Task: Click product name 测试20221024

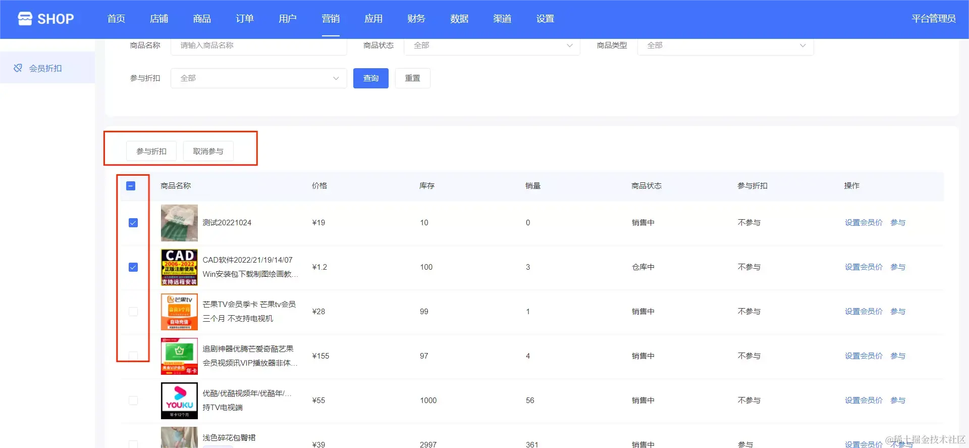Action: coord(227,223)
